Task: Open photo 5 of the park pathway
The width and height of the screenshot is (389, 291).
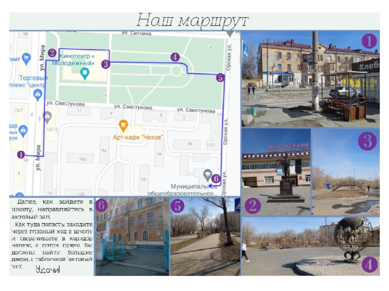Action: click(x=205, y=236)
